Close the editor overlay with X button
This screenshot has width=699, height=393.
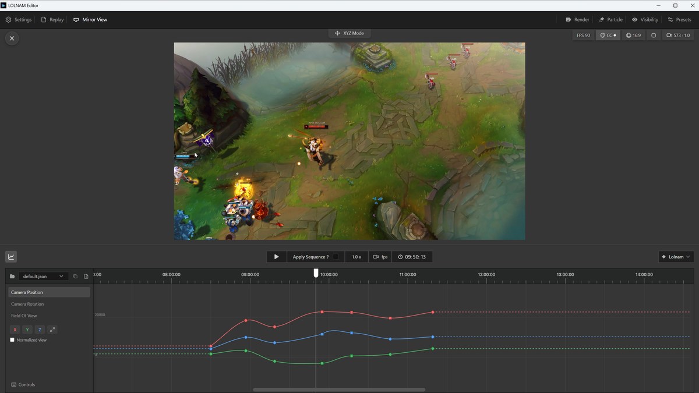pos(12,38)
